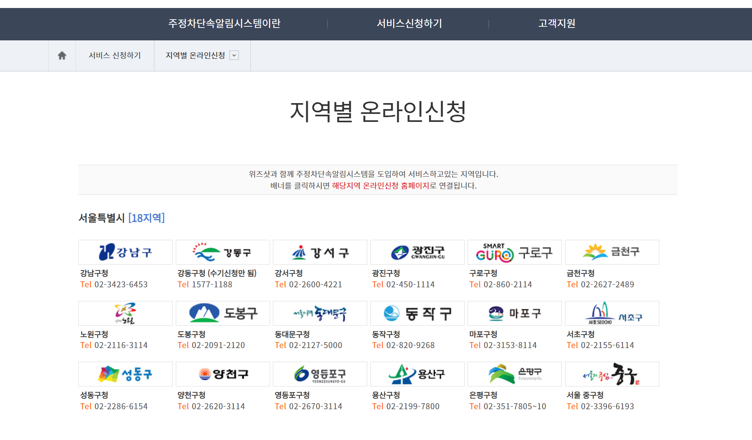Click the 도봉구청 name text
752x440 pixels.
(x=191, y=334)
